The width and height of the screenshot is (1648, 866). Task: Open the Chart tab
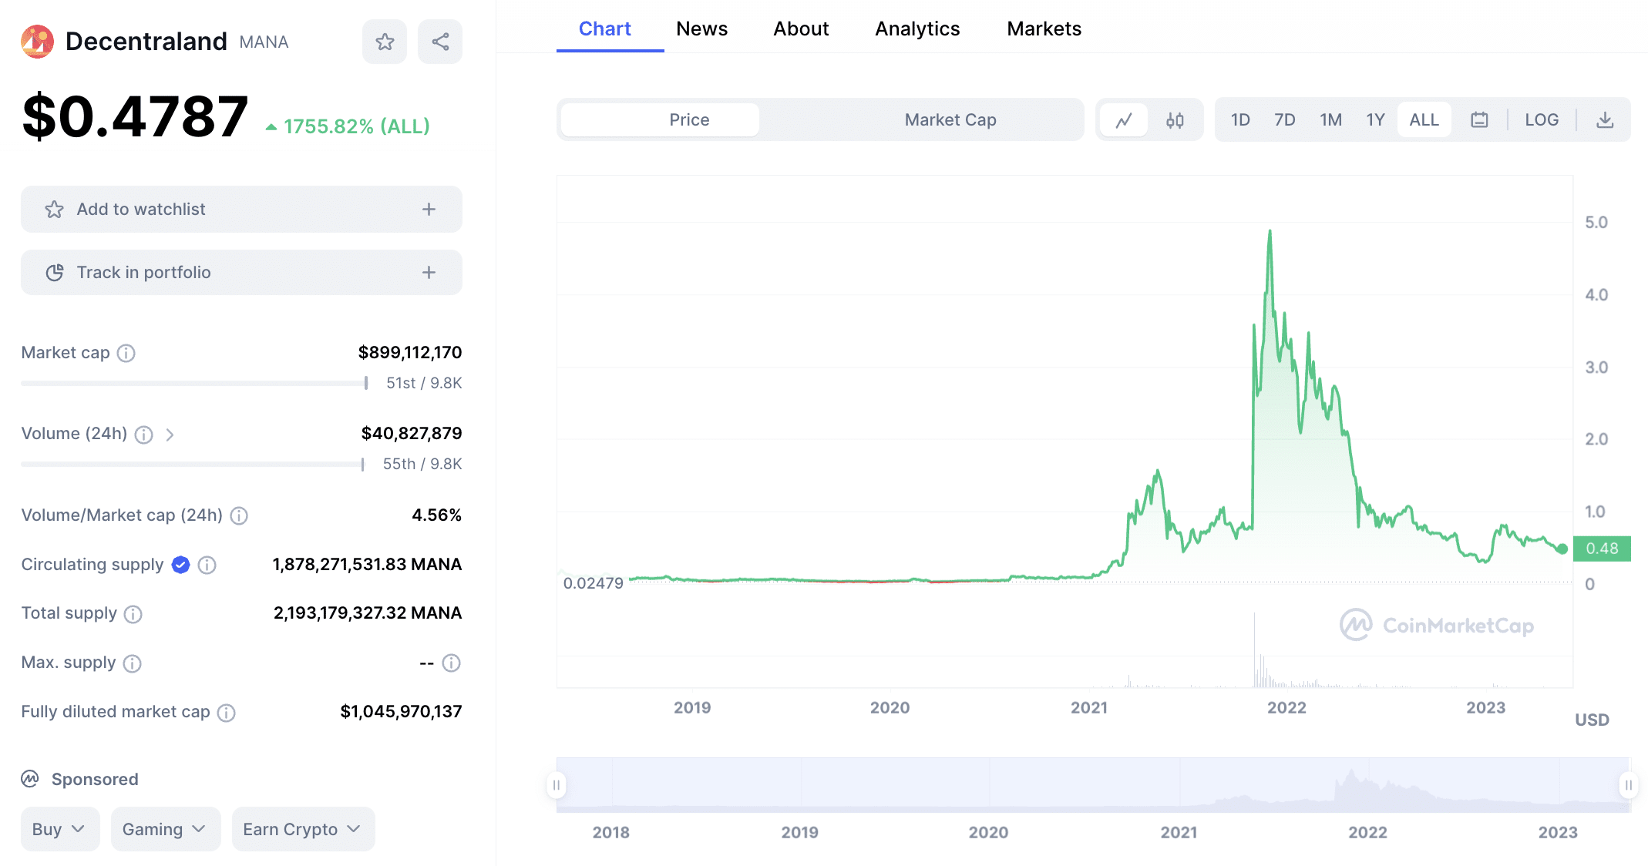[x=605, y=29]
